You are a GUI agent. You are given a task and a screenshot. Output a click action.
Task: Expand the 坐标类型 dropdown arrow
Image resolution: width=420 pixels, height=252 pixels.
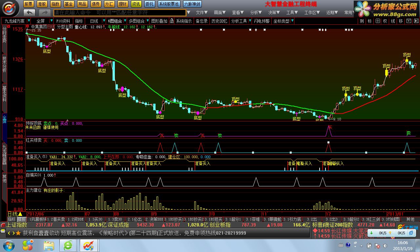[x=292, y=21]
